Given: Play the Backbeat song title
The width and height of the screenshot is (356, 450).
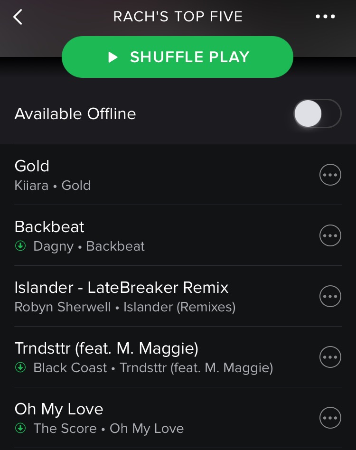Looking at the screenshot, I should (49, 227).
